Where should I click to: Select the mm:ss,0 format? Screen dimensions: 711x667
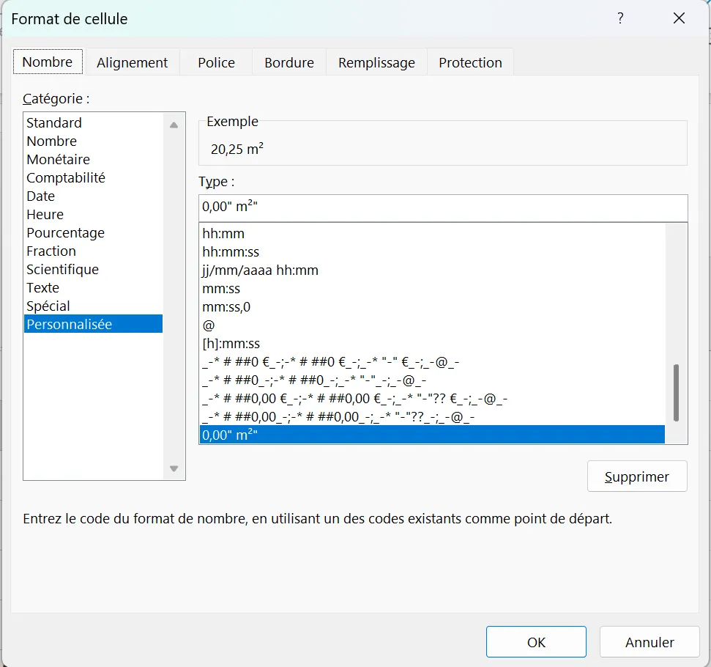(x=432, y=307)
